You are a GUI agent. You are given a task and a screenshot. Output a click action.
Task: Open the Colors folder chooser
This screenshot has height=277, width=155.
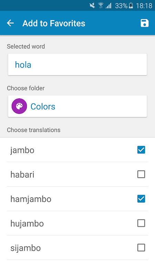click(x=77, y=106)
